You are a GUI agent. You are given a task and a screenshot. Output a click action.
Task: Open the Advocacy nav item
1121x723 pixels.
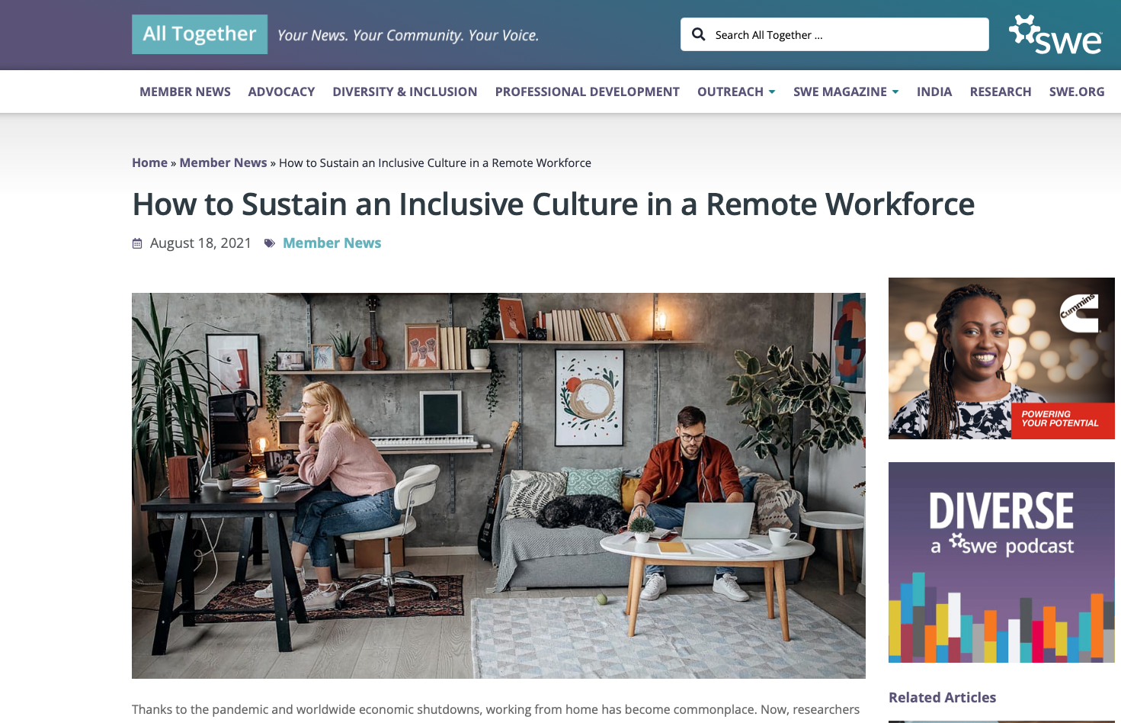point(281,92)
